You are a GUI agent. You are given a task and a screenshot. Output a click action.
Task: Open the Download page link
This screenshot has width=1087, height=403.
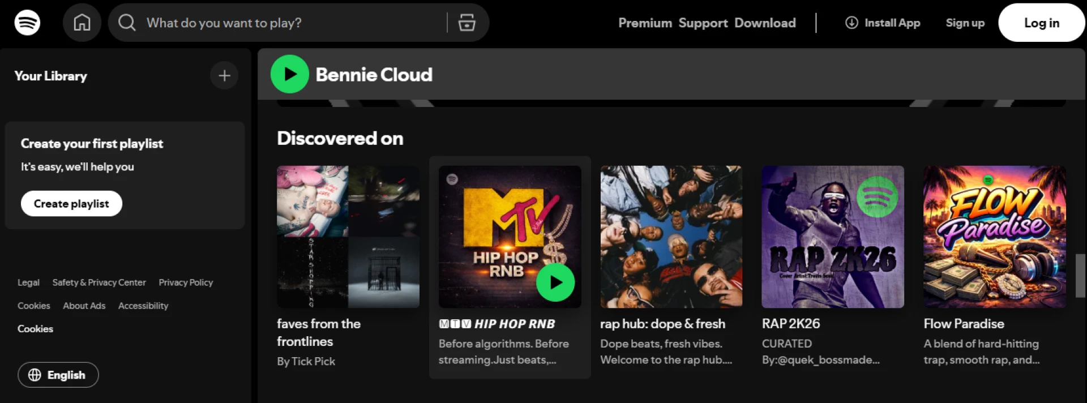pyautogui.click(x=765, y=23)
